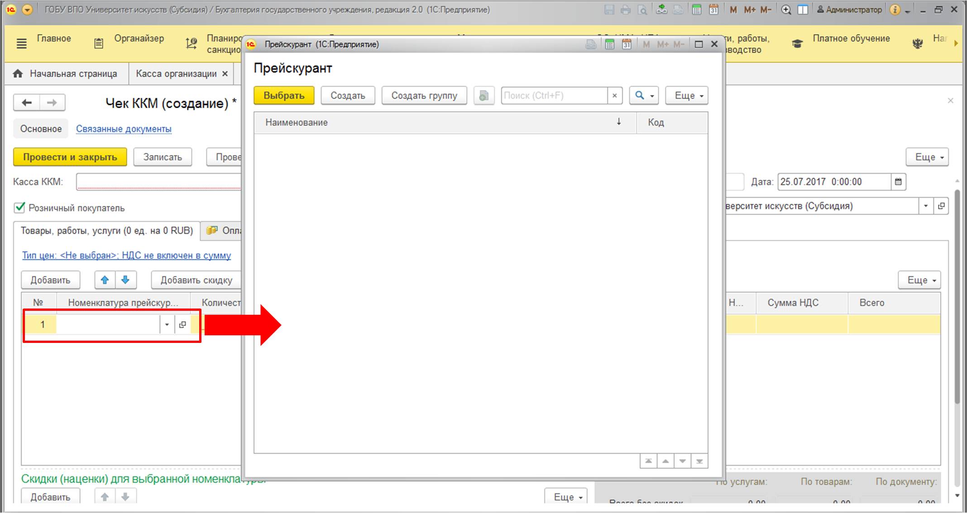
Task: Click the Выбрать button
Action: (284, 95)
